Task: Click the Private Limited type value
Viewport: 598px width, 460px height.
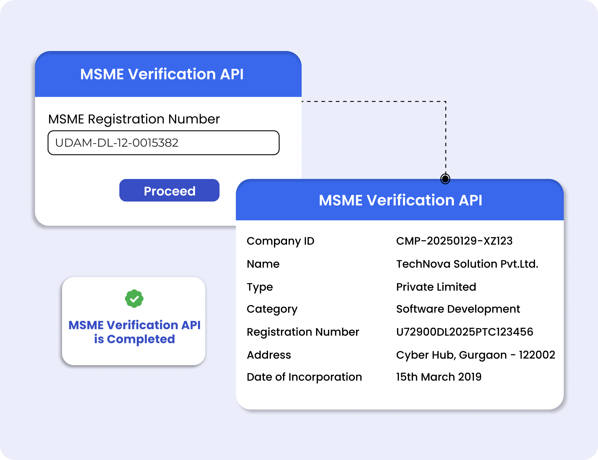Action: pos(436,287)
